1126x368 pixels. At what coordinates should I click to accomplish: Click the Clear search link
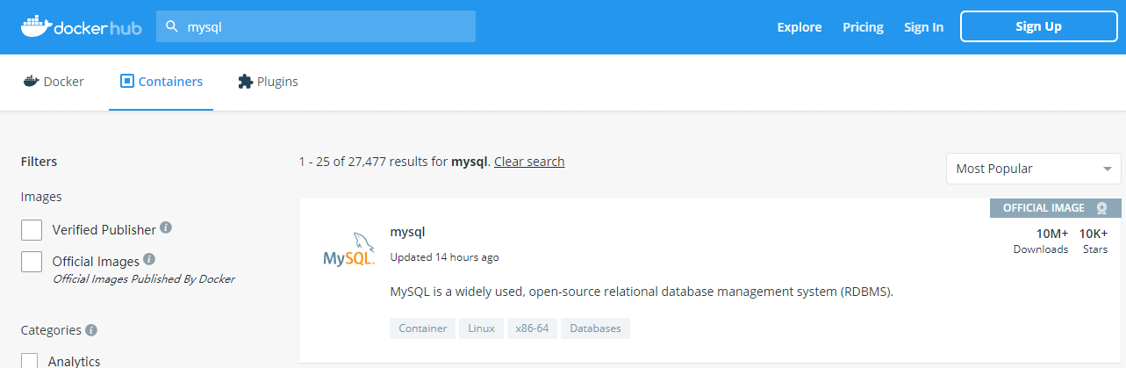point(529,162)
